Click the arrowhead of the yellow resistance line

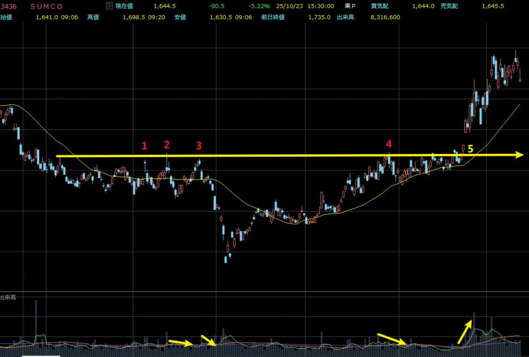tap(519, 154)
